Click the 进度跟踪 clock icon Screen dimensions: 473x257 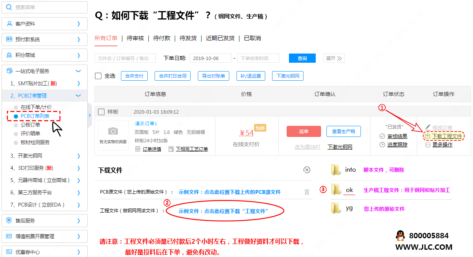pyautogui.click(x=382, y=145)
